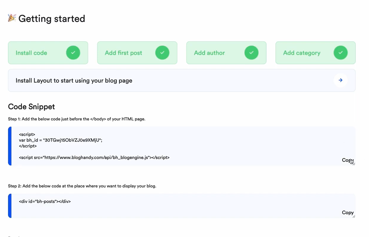Click the resize handle of Step 1 code box

point(354,164)
